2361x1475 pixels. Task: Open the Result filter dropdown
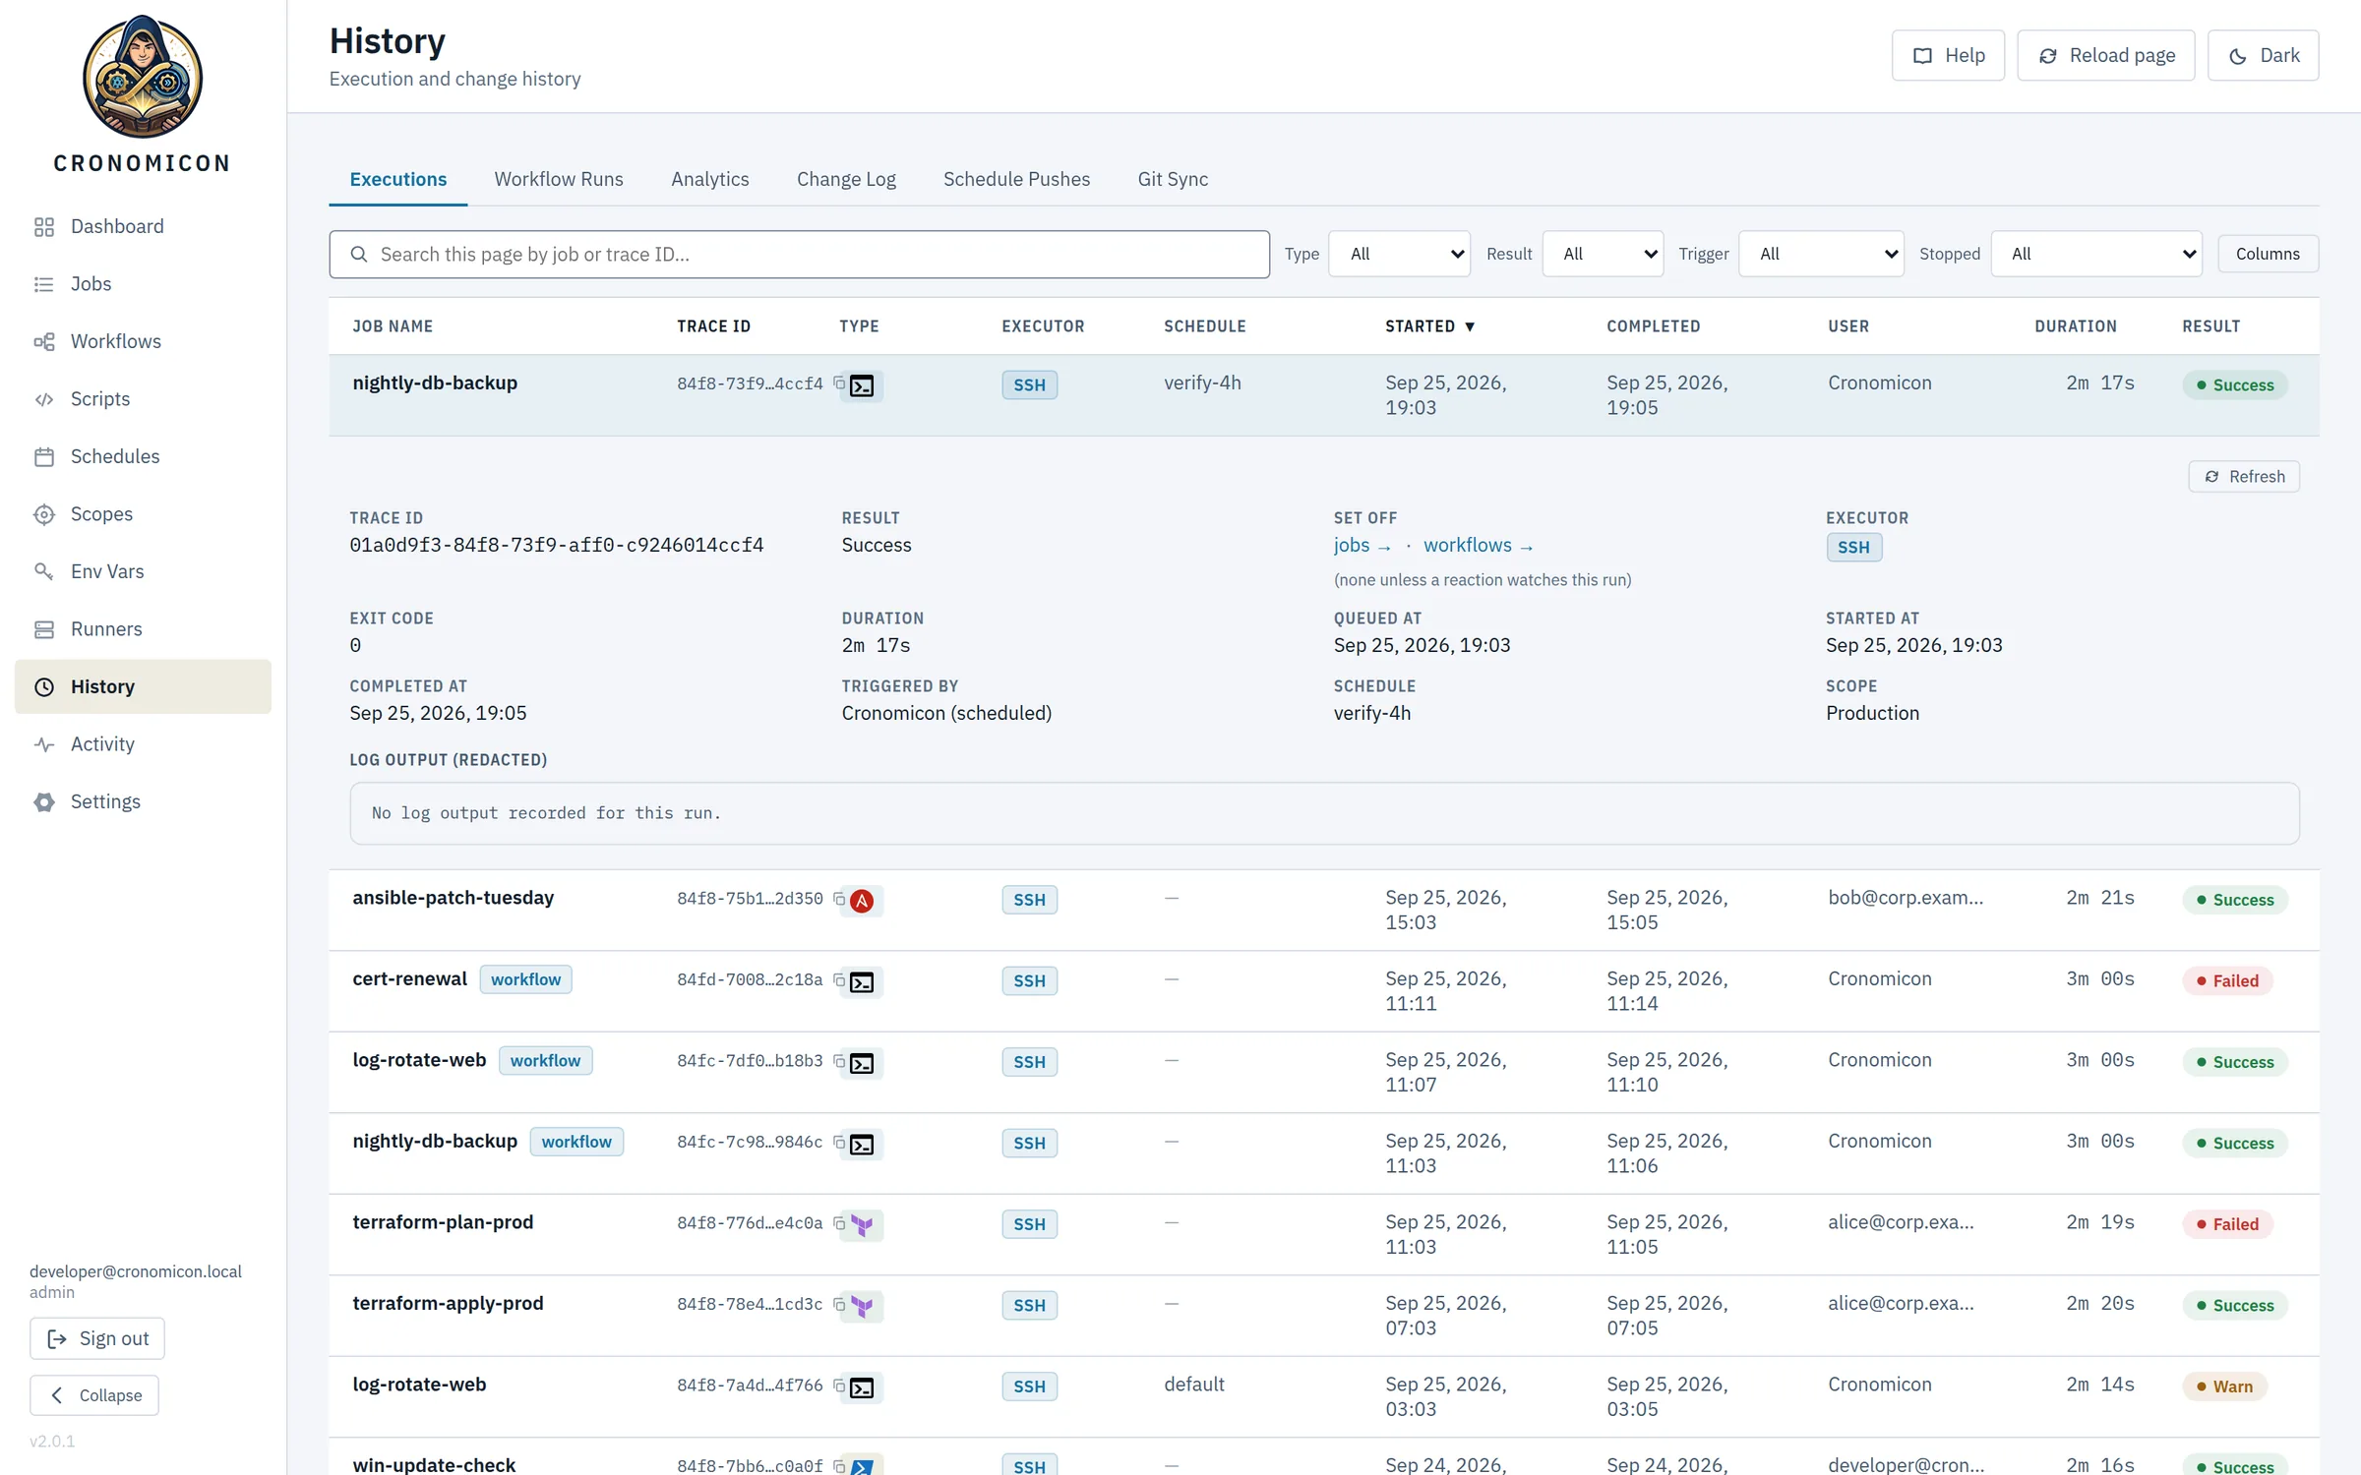click(1603, 254)
